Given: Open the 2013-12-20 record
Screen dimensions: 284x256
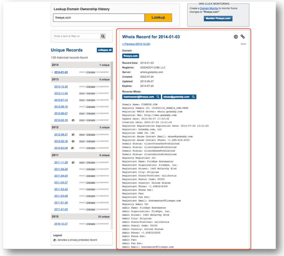Looking at the screenshot, I should point(61,87).
